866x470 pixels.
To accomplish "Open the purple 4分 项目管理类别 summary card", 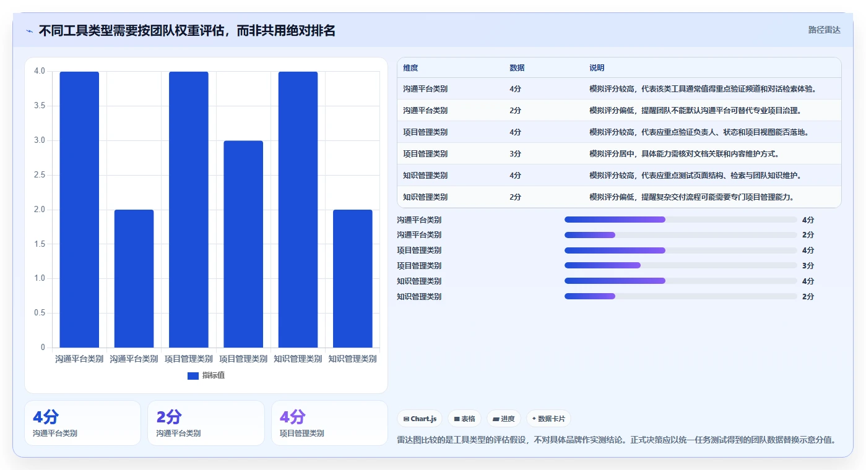I will coord(329,423).
